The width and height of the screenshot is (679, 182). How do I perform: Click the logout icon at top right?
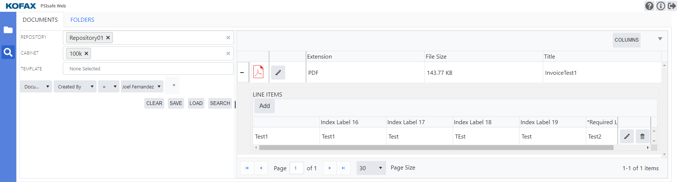click(x=672, y=6)
